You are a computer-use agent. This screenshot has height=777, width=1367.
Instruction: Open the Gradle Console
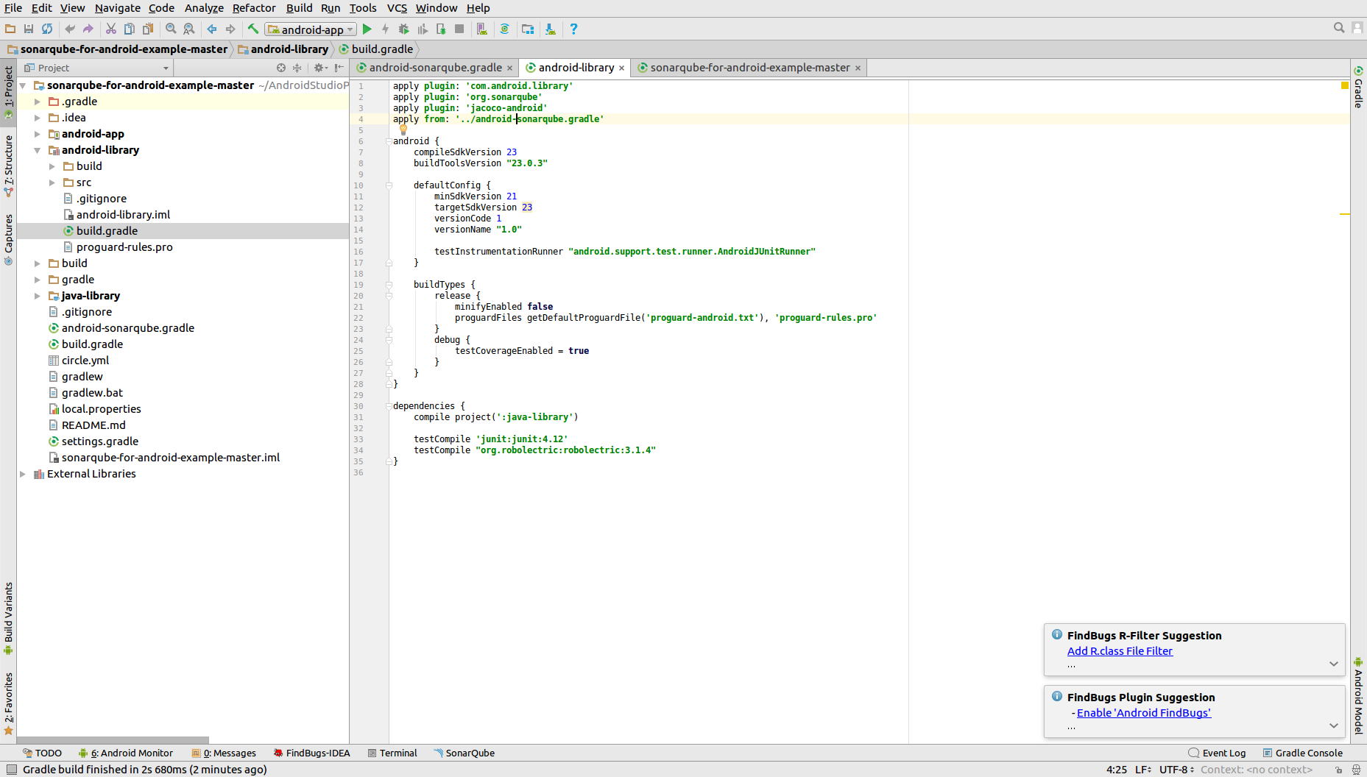(x=1303, y=753)
